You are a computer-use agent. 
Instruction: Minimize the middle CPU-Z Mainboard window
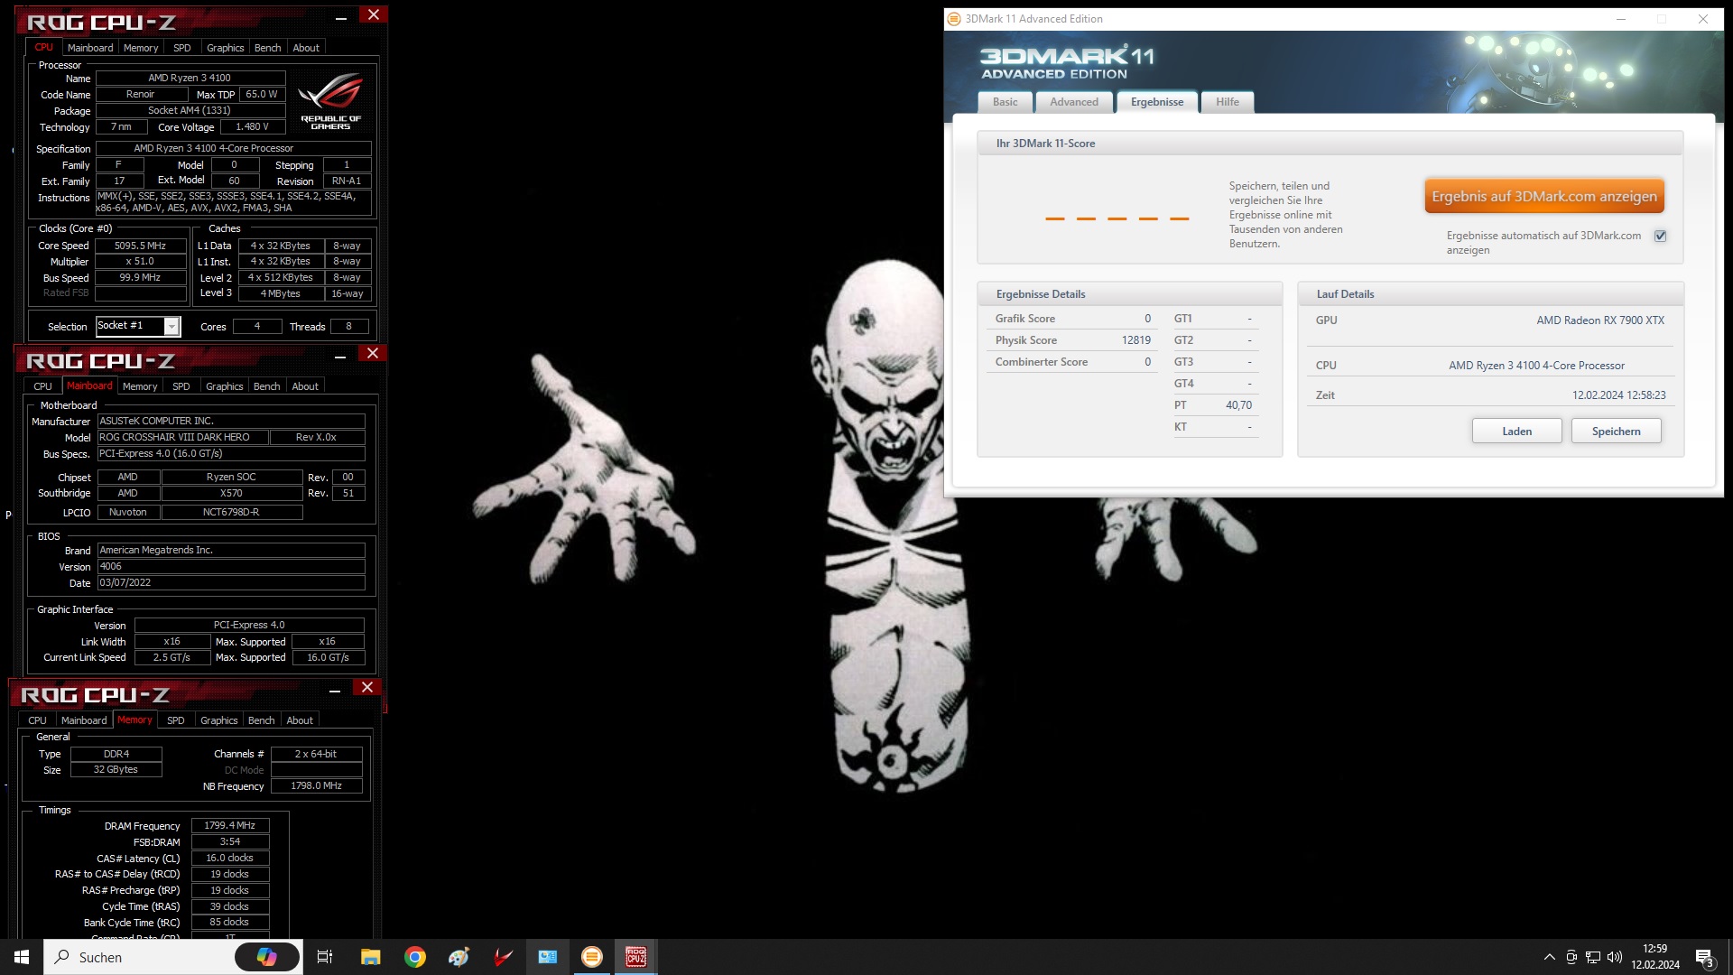click(x=340, y=357)
